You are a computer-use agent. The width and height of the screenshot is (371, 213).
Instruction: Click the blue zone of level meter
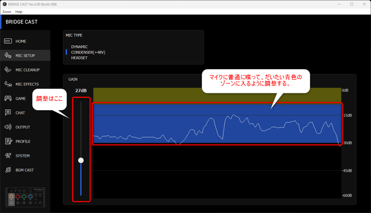(x=217, y=123)
